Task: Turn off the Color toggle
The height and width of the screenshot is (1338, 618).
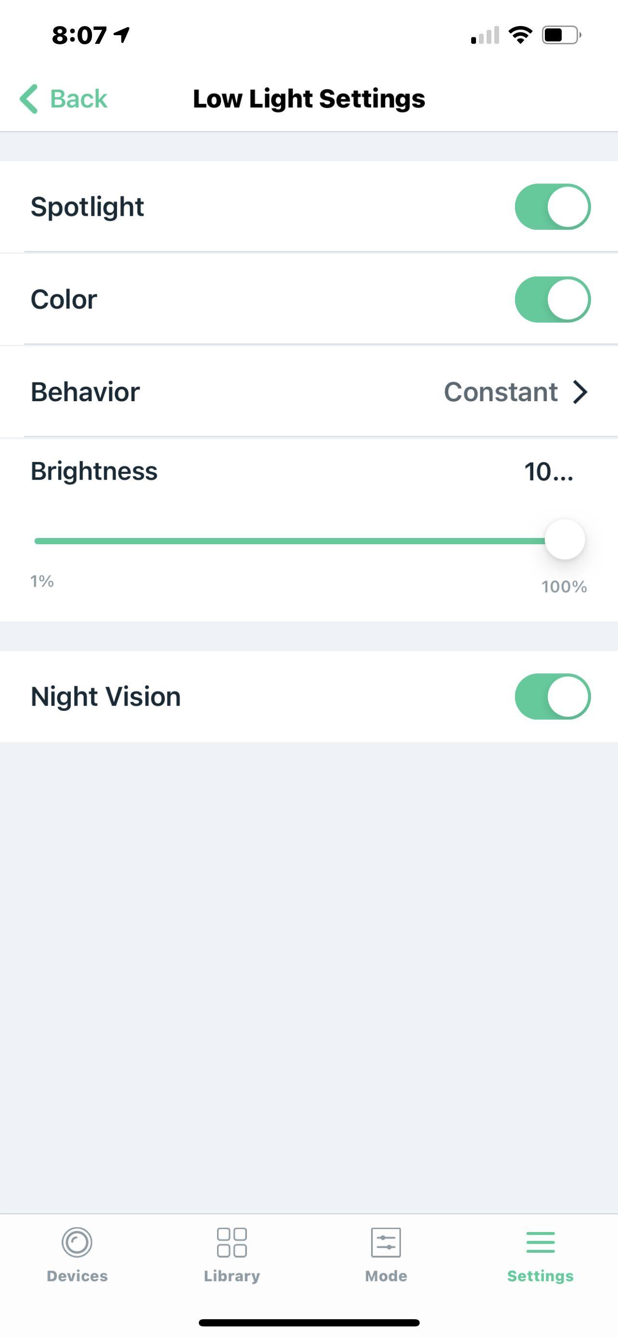Action: point(552,299)
